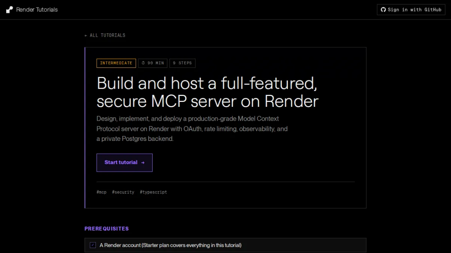The image size is (451, 253).
Task: Click the 9 STEPS badge
Action: click(x=182, y=63)
